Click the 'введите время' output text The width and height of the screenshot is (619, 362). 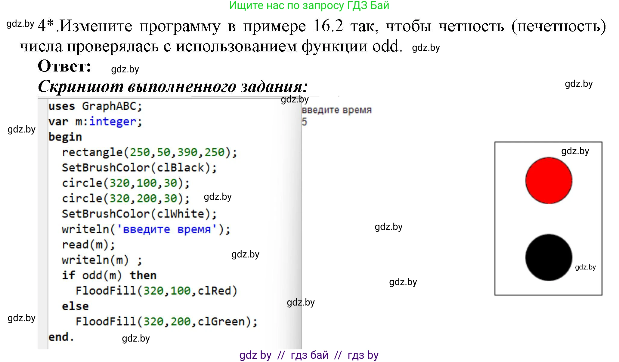point(336,110)
